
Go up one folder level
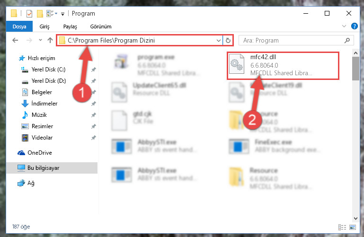click(x=50, y=40)
